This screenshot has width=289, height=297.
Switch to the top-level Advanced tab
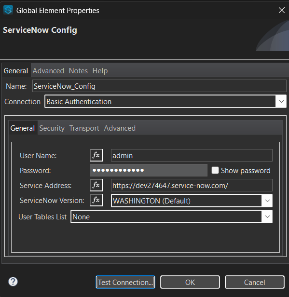click(48, 71)
